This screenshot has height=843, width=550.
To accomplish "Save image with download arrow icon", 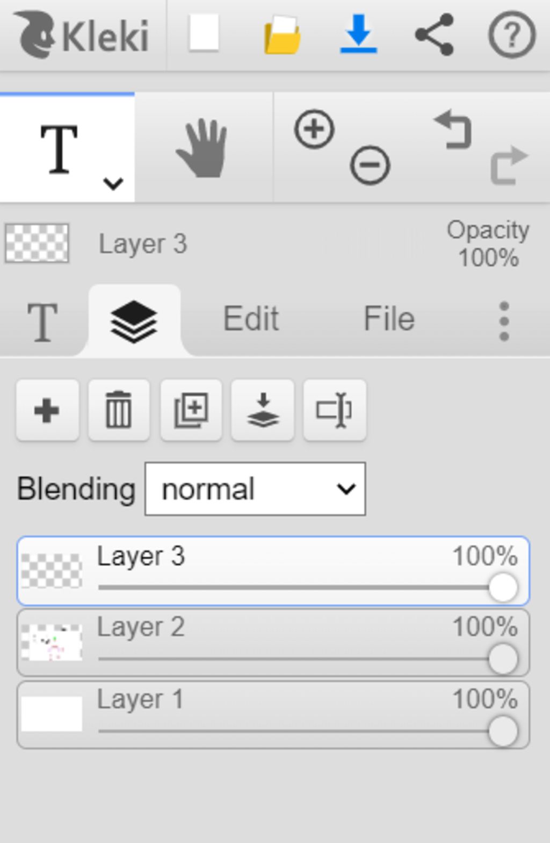I will click(x=358, y=34).
